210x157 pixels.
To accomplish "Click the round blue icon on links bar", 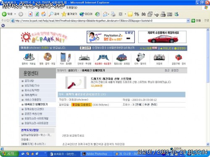I will 3,26.
